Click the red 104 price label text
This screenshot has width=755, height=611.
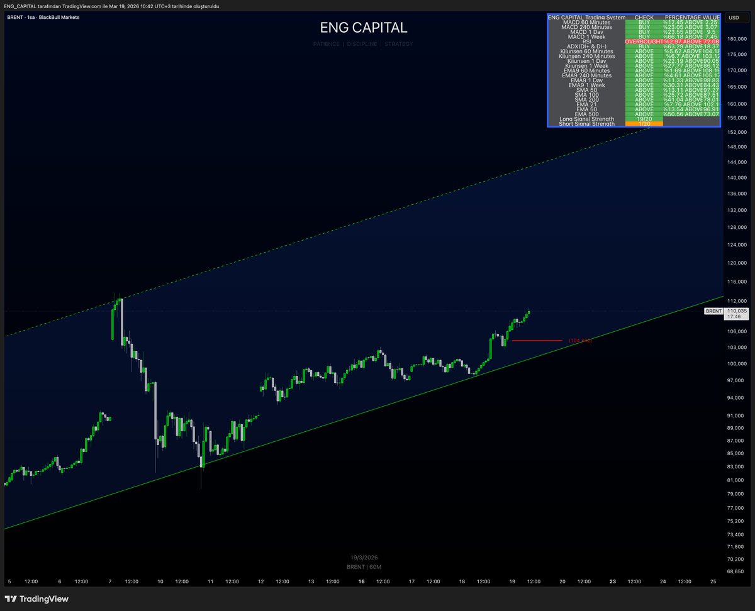pyautogui.click(x=580, y=341)
